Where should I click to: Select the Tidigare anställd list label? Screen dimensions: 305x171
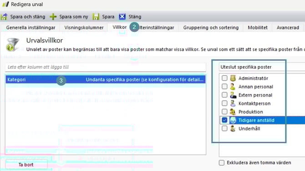256,120
